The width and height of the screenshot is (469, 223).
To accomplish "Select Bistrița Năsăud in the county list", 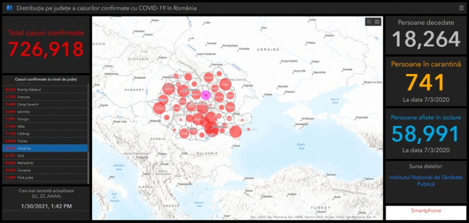I will coord(45,89).
